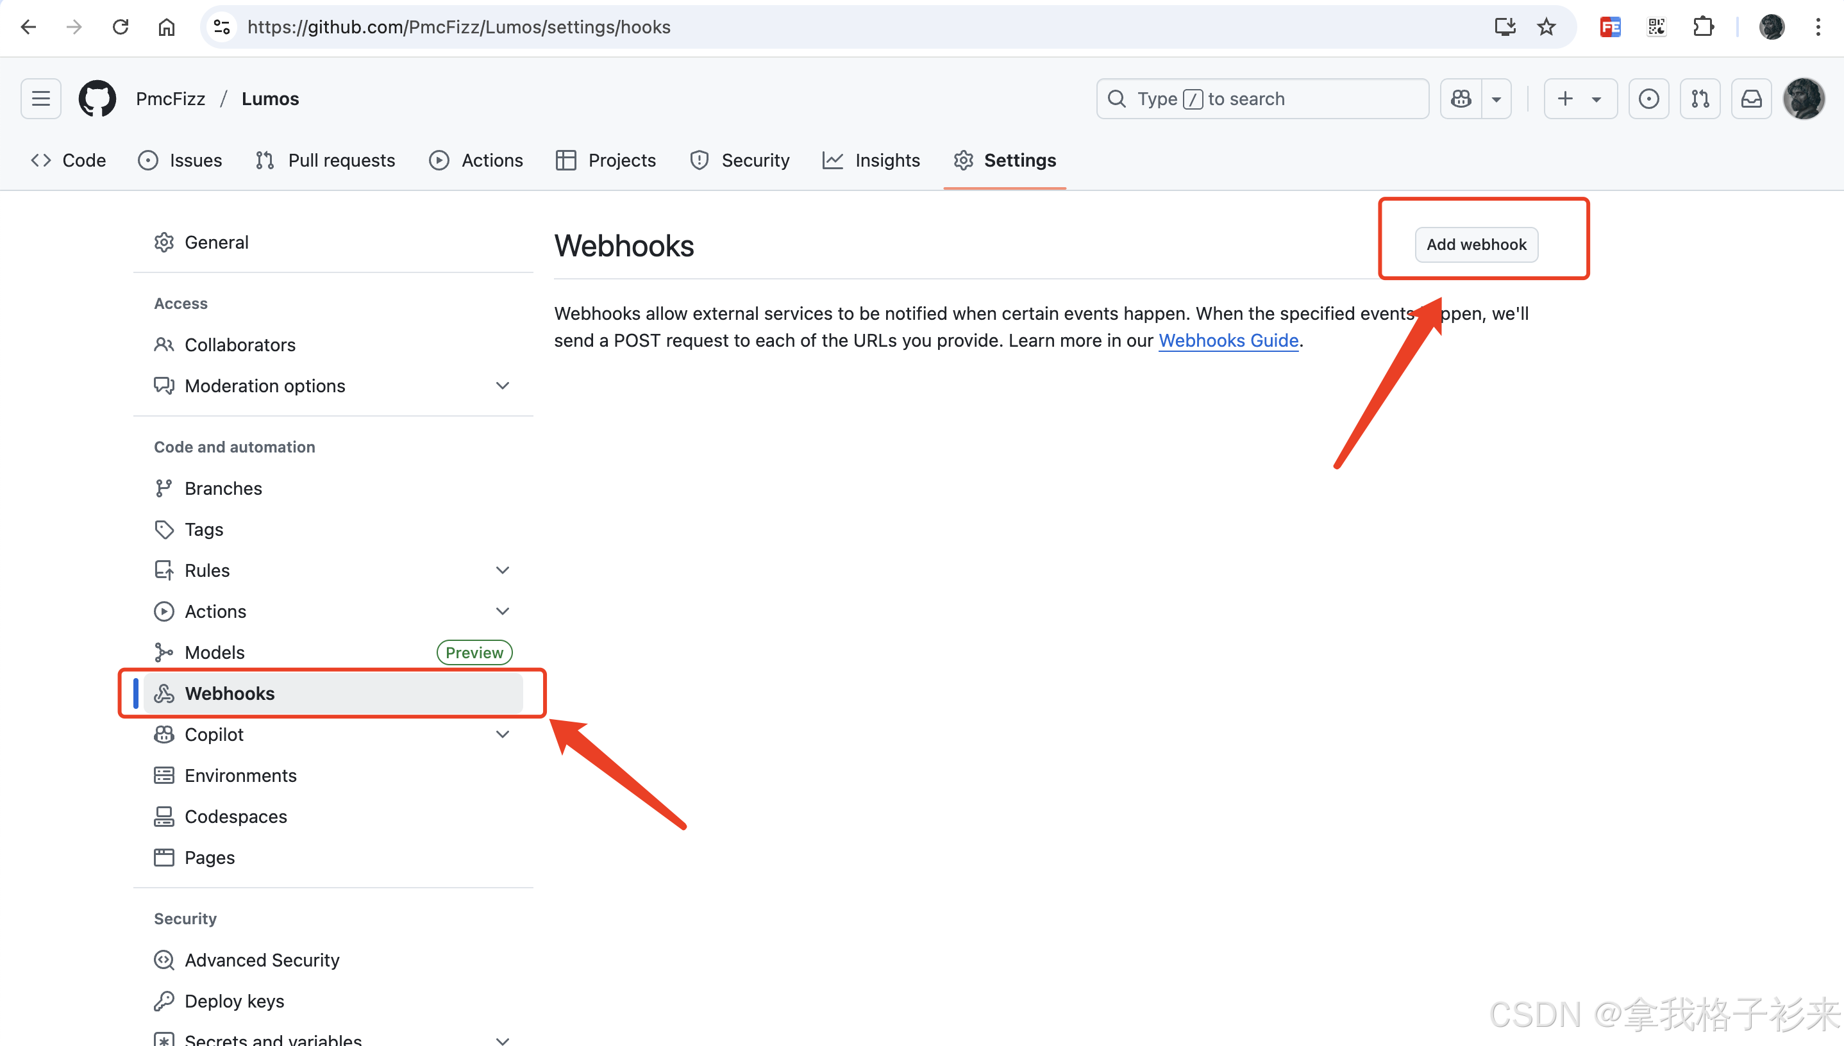Open the browser extensions puzzle icon
The height and width of the screenshot is (1046, 1844).
click(1703, 28)
